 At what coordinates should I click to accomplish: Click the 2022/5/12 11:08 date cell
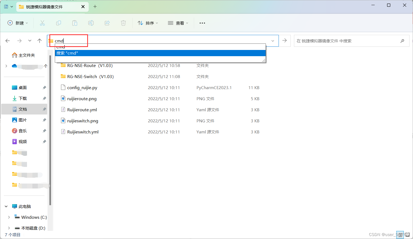pos(164,76)
